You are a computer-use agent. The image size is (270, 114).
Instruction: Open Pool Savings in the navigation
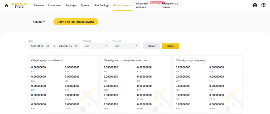(x=102, y=5)
